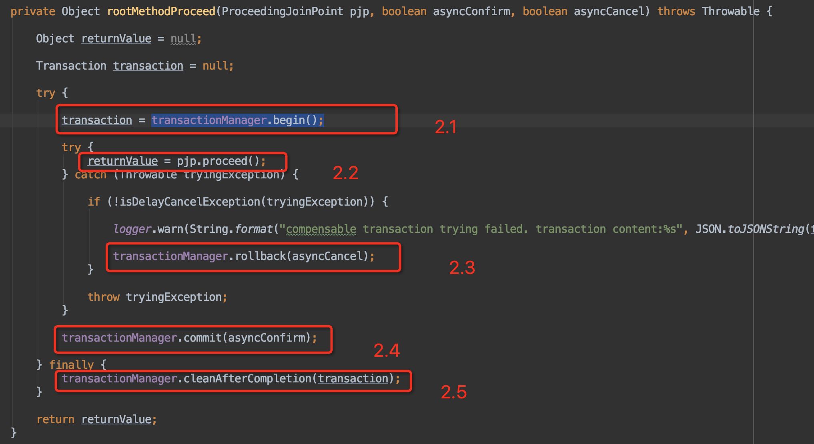Image resolution: width=814 pixels, height=444 pixels.
Task: Click the JSON.toJSONString call
Action: pyautogui.click(x=752, y=229)
